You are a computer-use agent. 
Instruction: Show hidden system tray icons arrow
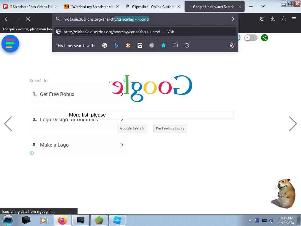click(x=250, y=220)
